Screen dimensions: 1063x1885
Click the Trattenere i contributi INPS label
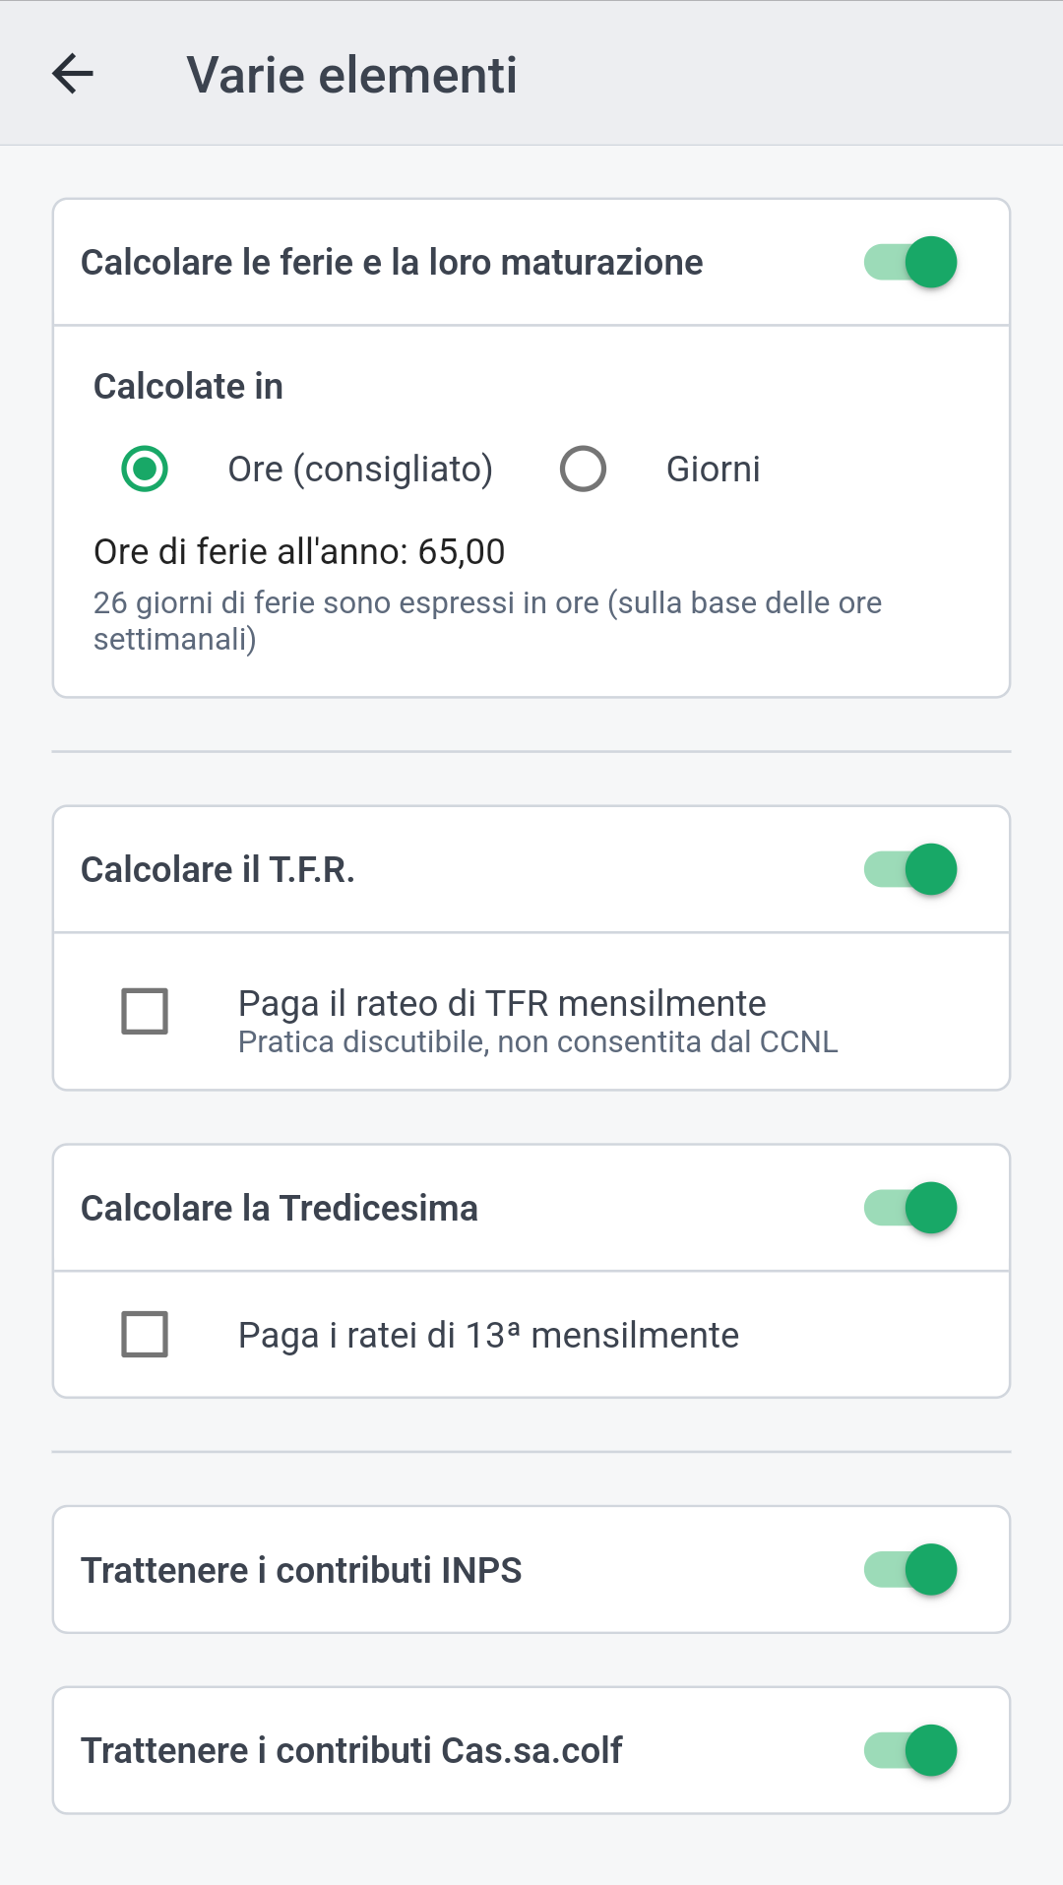[x=301, y=1571]
